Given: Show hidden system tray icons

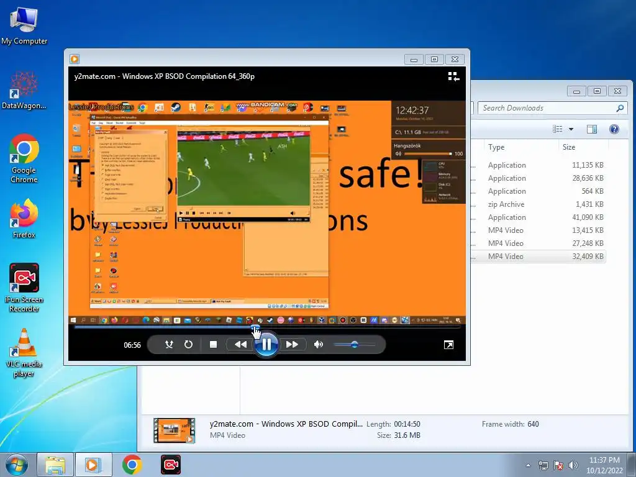Looking at the screenshot, I should pyautogui.click(x=528, y=465).
